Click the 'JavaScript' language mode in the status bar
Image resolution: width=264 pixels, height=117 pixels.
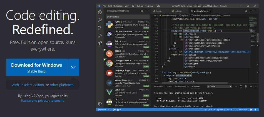coord(243,109)
